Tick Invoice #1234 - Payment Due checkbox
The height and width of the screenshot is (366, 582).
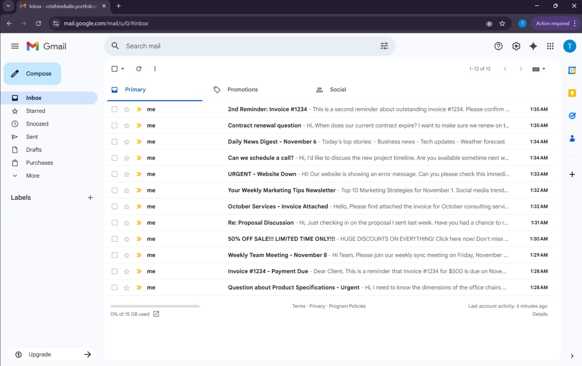[115, 271]
